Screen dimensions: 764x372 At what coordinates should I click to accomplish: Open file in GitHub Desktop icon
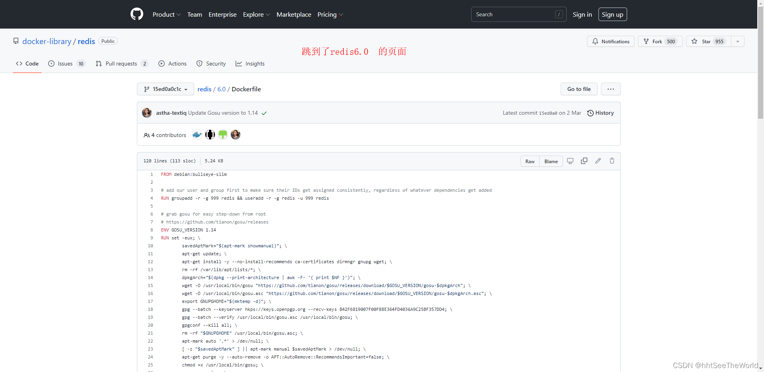(570, 161)
